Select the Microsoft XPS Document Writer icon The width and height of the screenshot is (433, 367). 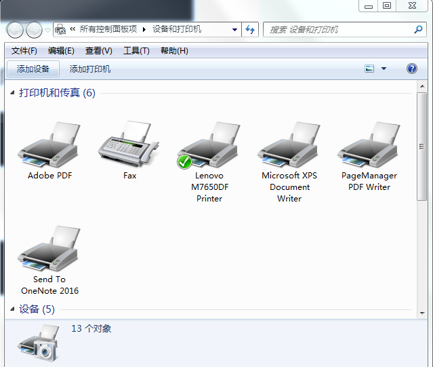pyautogui.click(x=289, y=144)
